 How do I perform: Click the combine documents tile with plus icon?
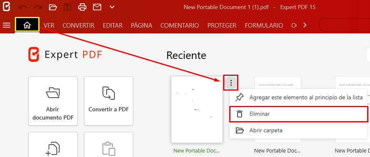[x=53, y=145]
